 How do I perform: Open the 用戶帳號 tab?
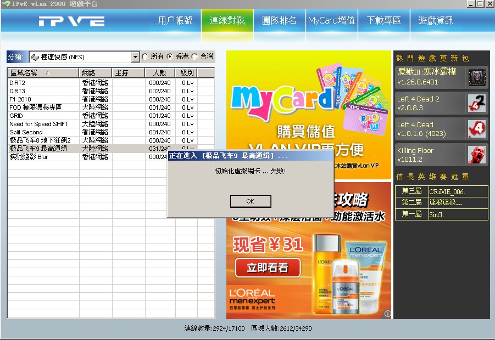[175, 20]
